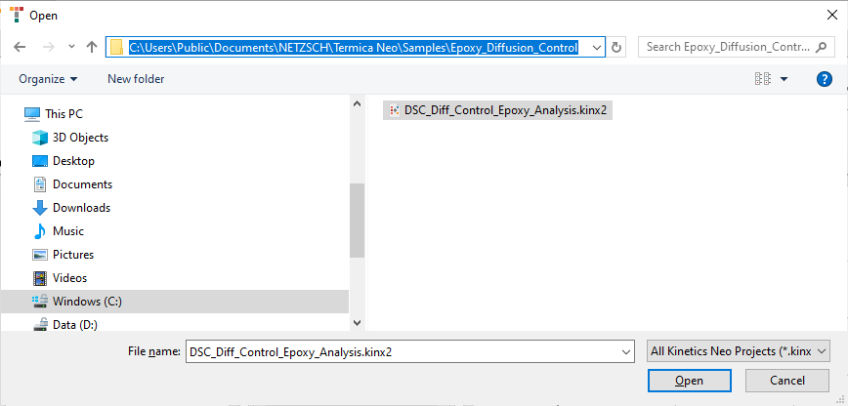Open the file type filter dropdown

click(738, 351)
